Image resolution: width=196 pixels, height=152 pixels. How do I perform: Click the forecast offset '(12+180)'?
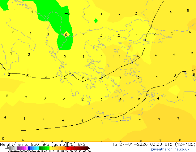coord(185,144)
